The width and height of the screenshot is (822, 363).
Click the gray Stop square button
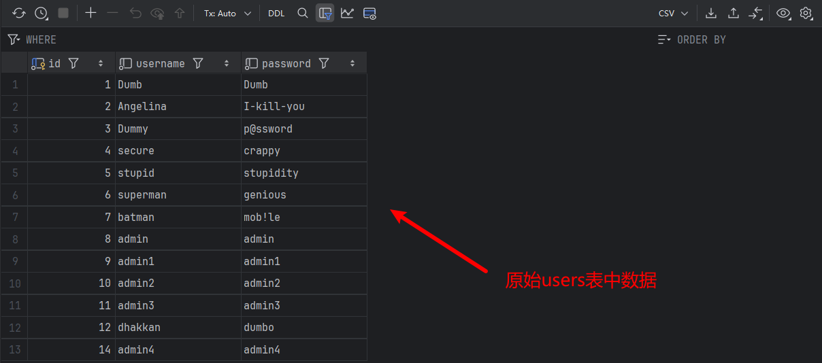63,13
